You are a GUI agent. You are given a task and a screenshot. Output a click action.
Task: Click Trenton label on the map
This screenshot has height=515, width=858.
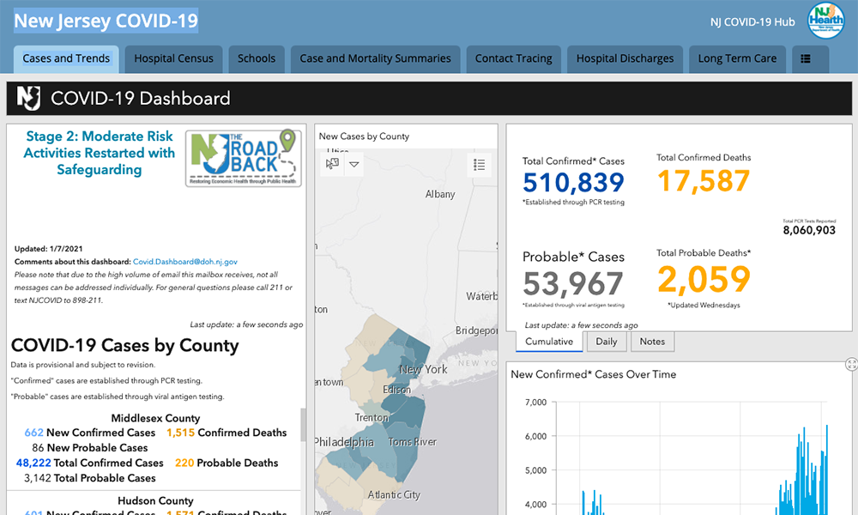tap(372, 418)
